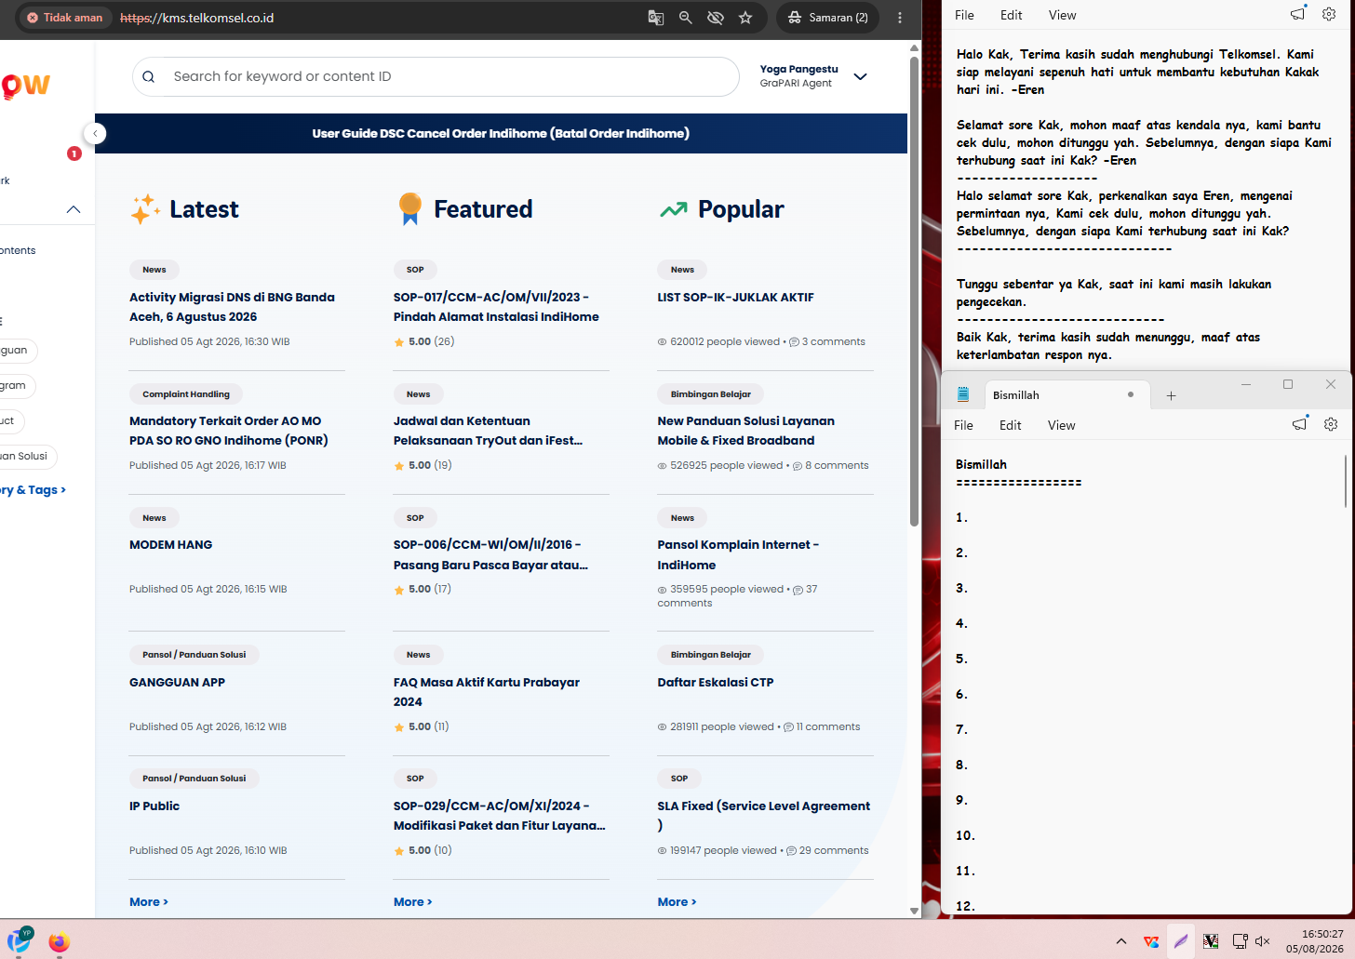The width and height of the screenshot is (1355, 959).
Task: Show hidden system tray icons
Action: point(1121,941)
